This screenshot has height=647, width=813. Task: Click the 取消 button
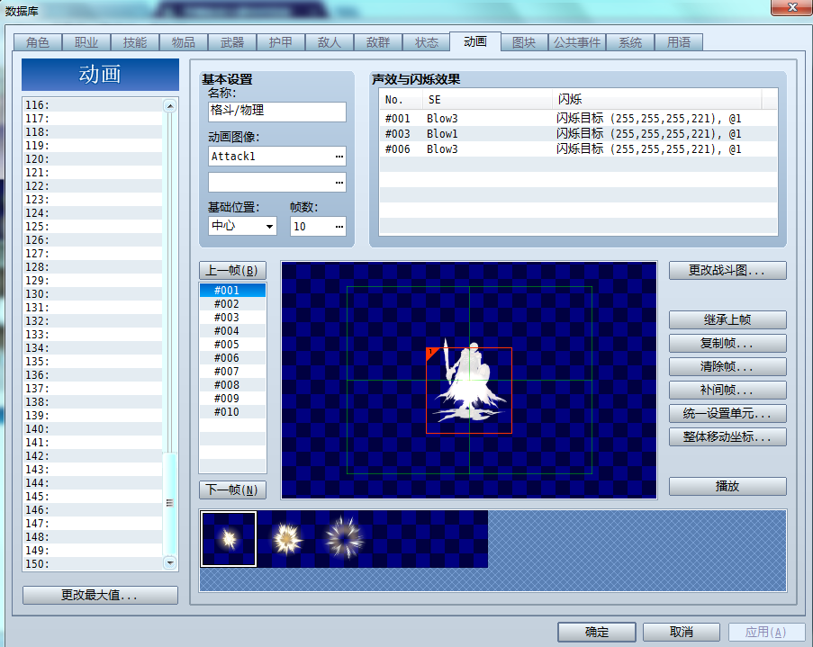click(682, 632)
